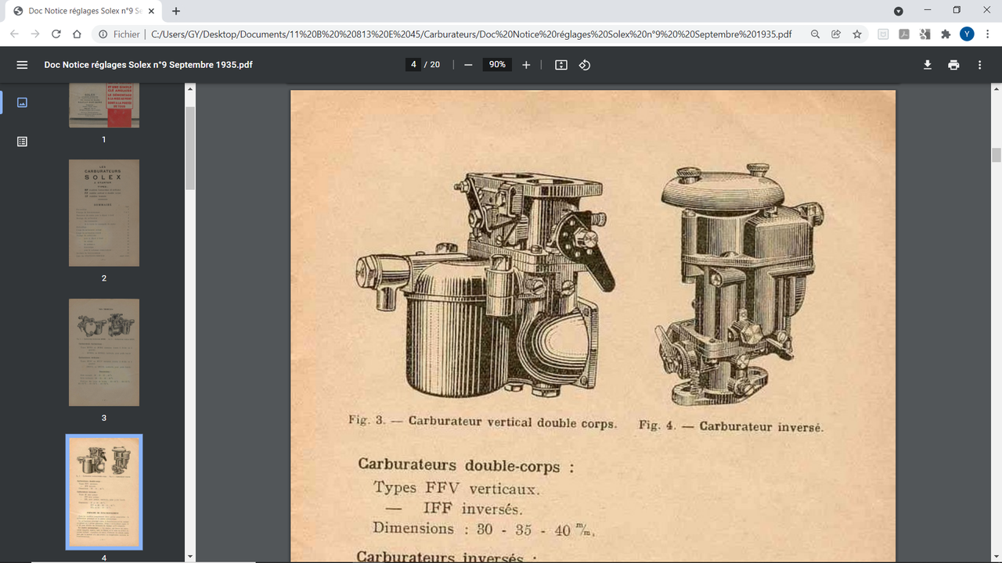Reload the current browser page
1002x563 pixels.
[x=56, y=34]
